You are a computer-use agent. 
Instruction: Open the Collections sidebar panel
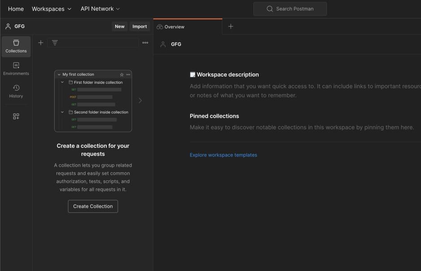[16, 46]
